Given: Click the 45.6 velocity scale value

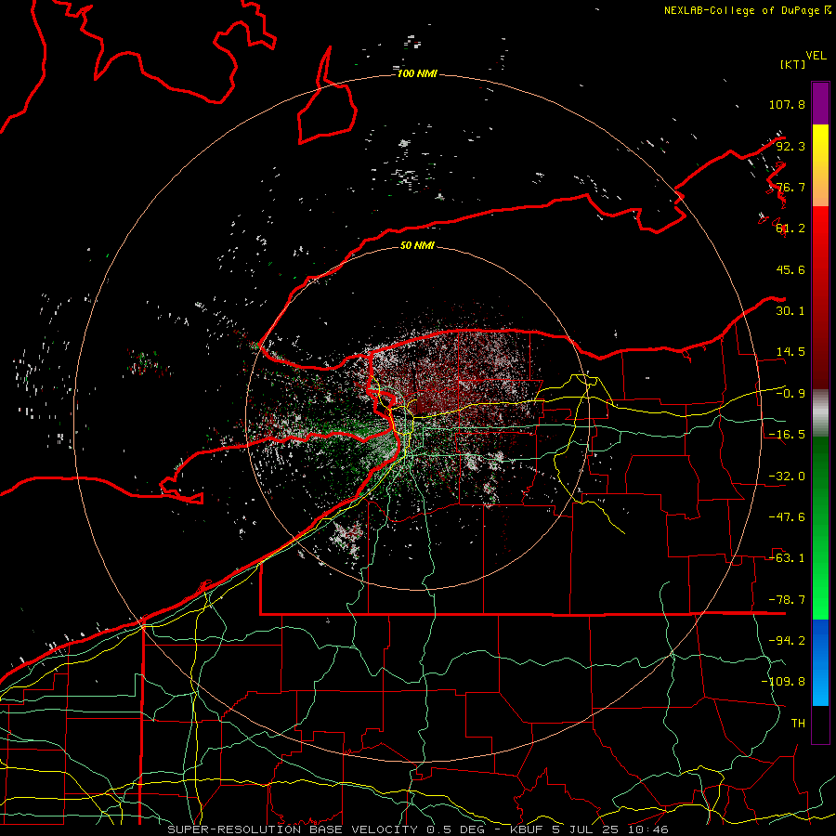Looking at the screenshot, I should 790,269.
